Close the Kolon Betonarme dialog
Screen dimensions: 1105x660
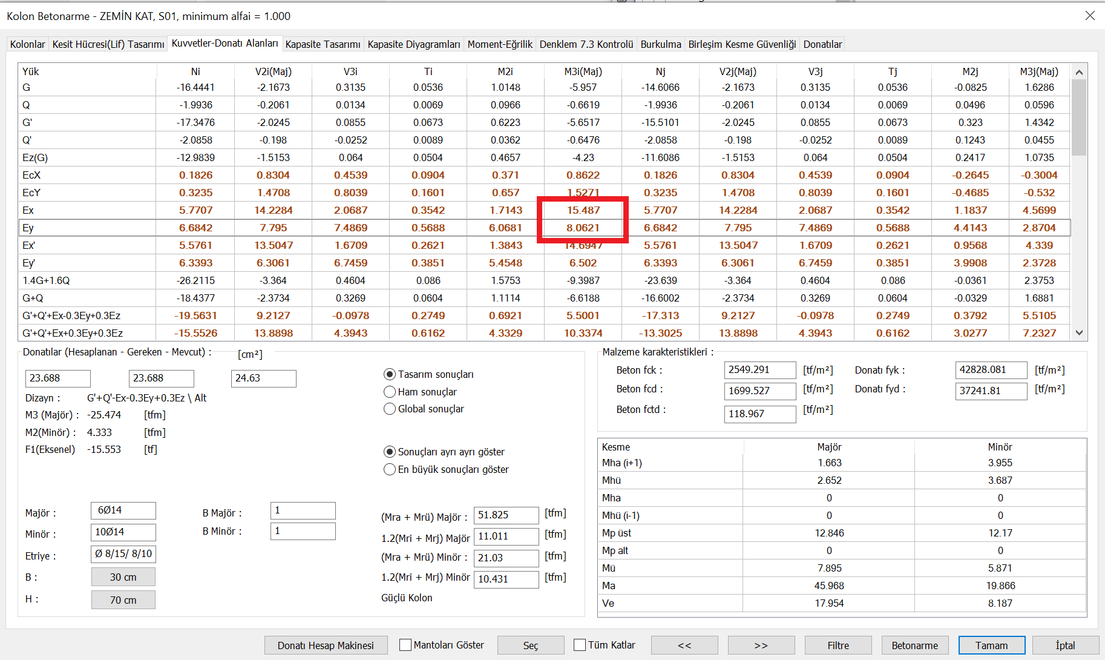1090,16
